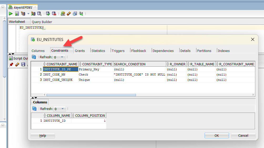Click the refresh icon above constraints grid

pos(34,57)
